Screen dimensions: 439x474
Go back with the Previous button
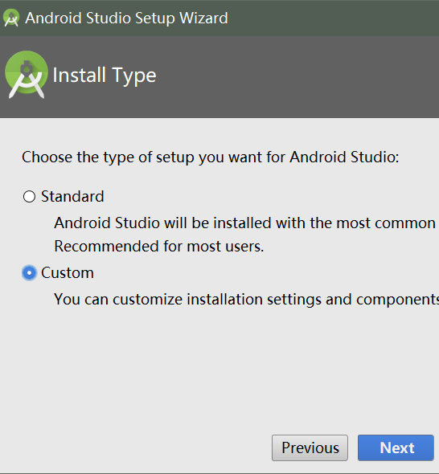coord(310,447)
